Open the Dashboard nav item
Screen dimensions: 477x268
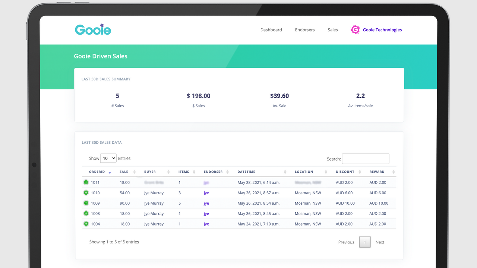(x=271, y=30)
